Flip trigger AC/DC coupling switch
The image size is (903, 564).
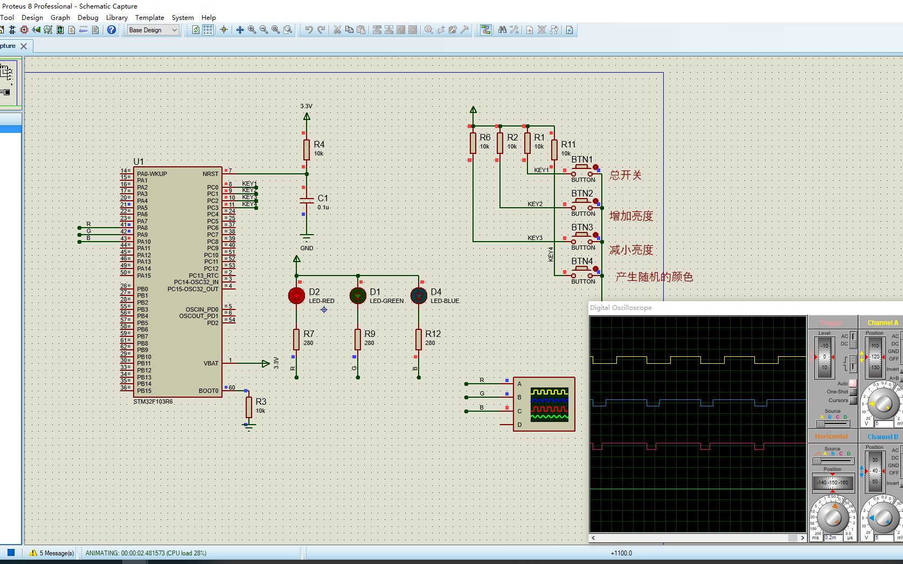pos(853,340)
